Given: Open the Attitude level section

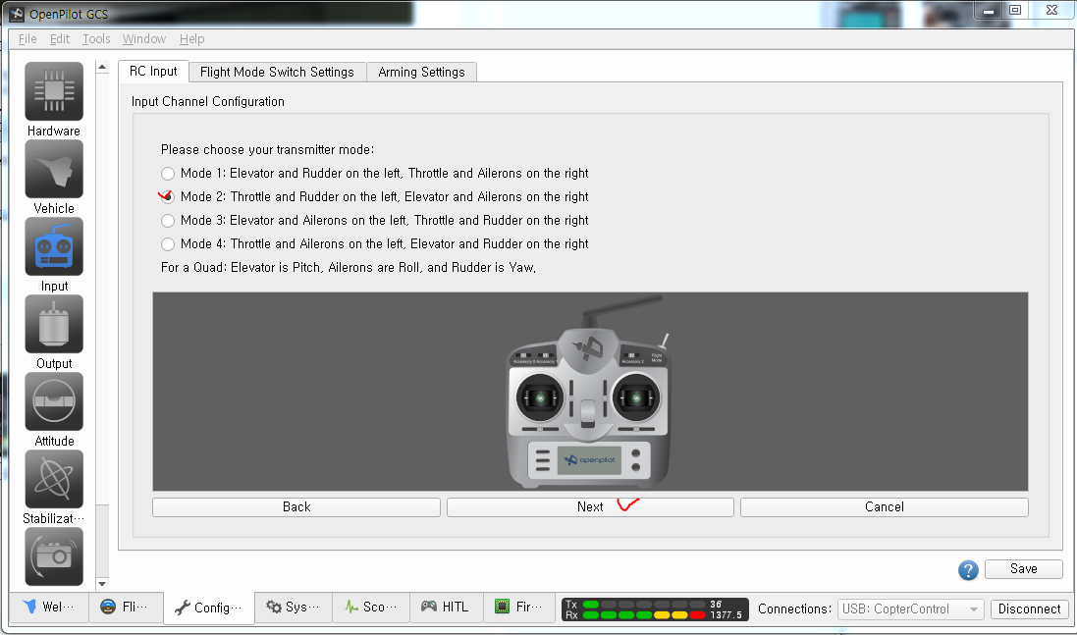Looking at the screenshot, I should pyautogui.click(x=54, y=401).
